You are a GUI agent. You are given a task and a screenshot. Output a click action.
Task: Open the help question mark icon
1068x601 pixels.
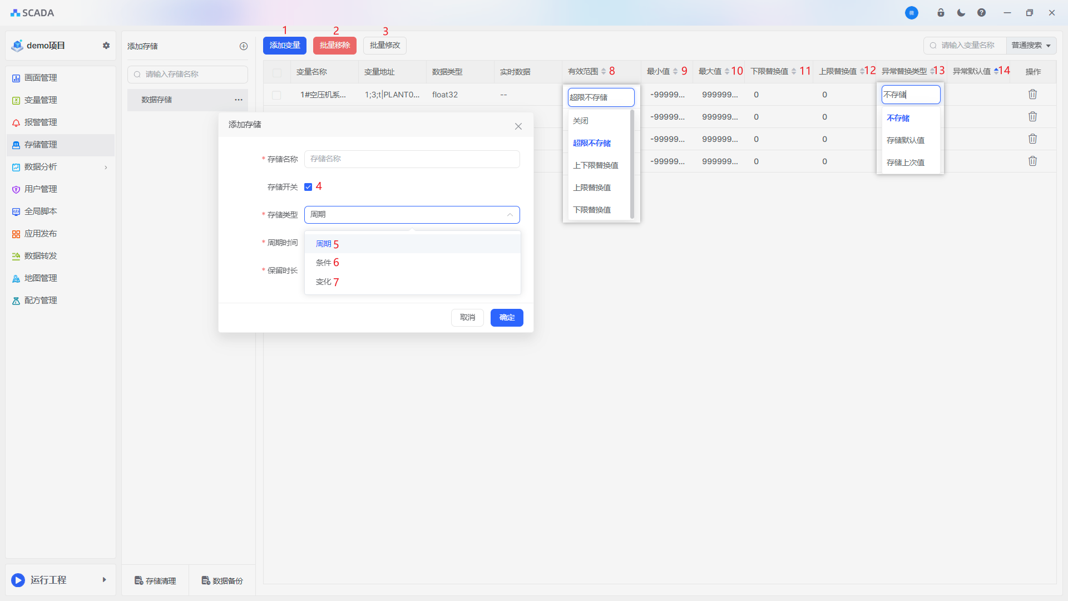tap(981, 13)
